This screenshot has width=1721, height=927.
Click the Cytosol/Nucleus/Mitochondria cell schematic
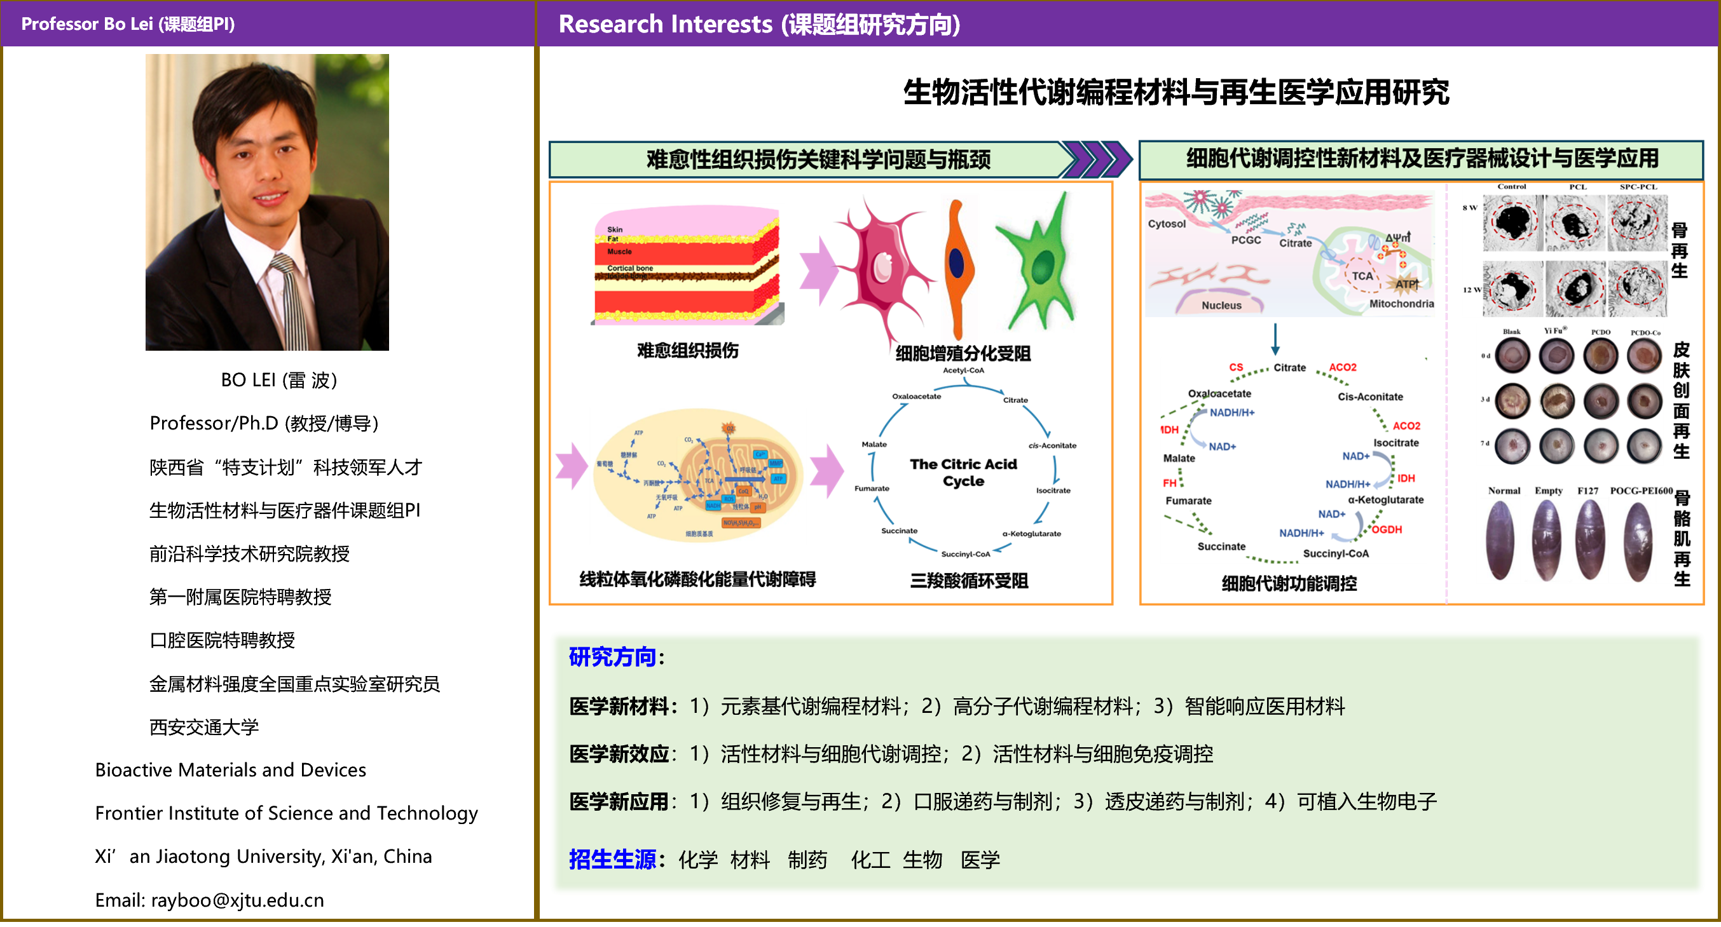[1290, 253]
